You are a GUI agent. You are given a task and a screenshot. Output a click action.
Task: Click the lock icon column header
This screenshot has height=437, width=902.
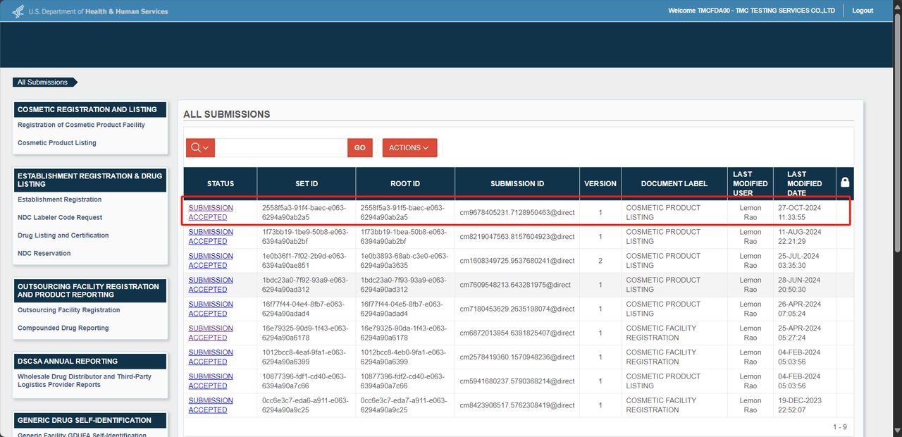coord(845,183)
